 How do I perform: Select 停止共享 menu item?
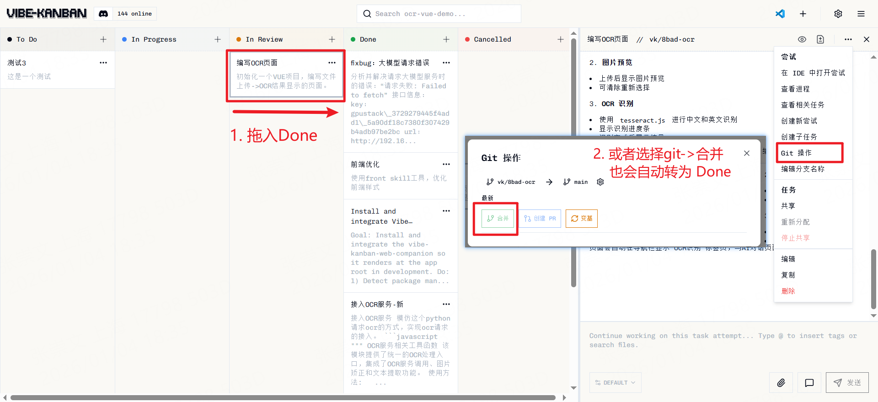813,238
